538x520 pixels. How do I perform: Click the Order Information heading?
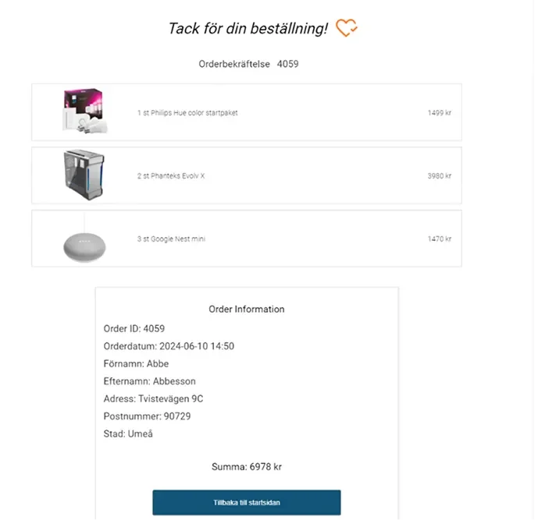[247, 310]
